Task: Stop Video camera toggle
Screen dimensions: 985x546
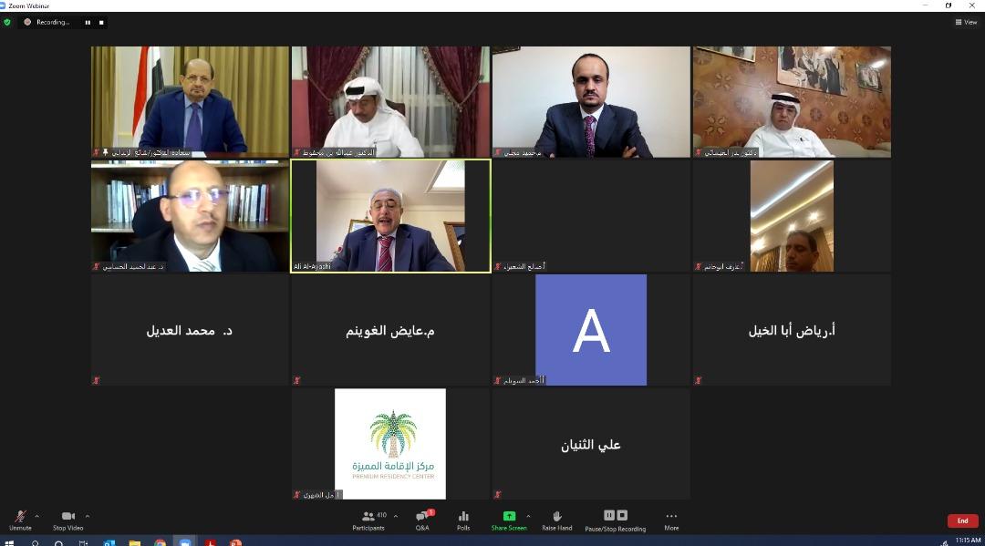Action: tap(67, 520)
